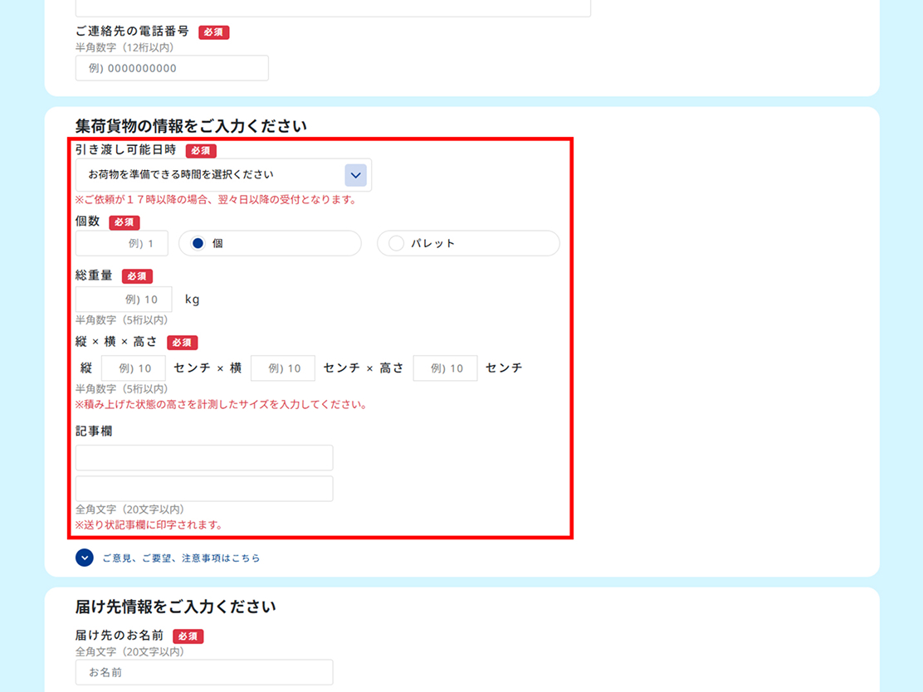
Task: Click the second 記事欄 text field
Action: 204,489
